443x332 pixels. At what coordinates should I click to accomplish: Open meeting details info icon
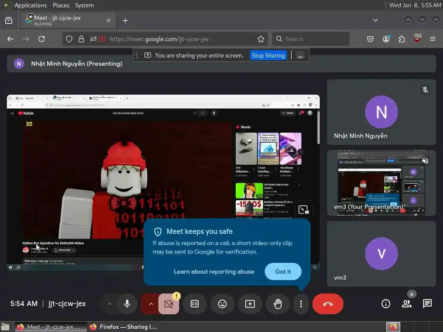(x=385, y=304)
